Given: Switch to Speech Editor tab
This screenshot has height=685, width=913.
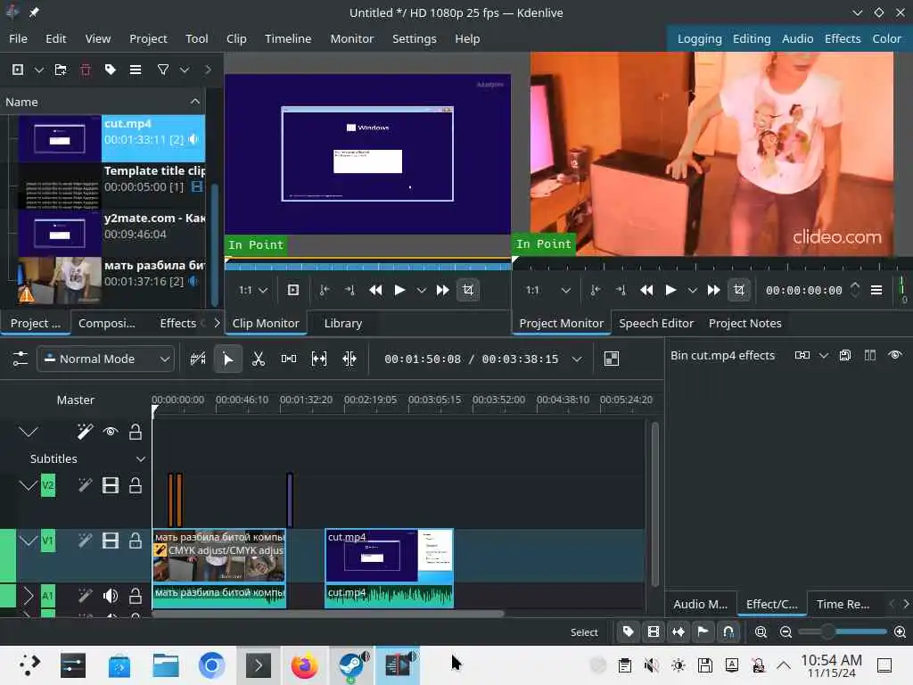Looking at the screenshot, I should click(656, 323).
